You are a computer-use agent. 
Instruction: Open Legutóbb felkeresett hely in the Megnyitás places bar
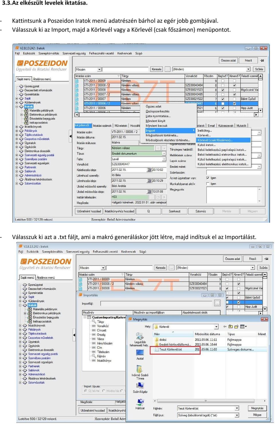140,339
